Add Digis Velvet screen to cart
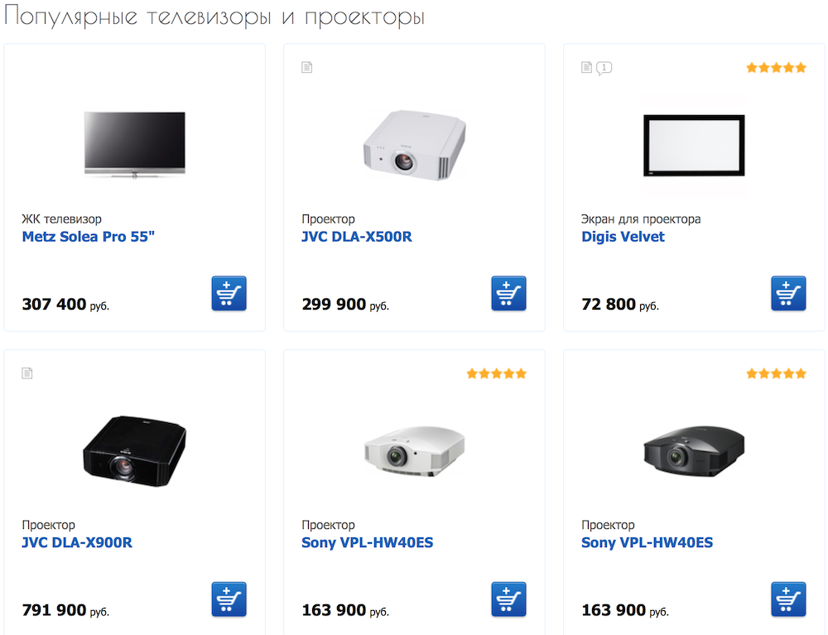Screen dimensions: 828x635 (x=788, y=293)
